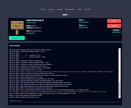Viewport: 131px width, 108px height.
Task: Stop the server with the Stop button
Action: pos(114,21)
